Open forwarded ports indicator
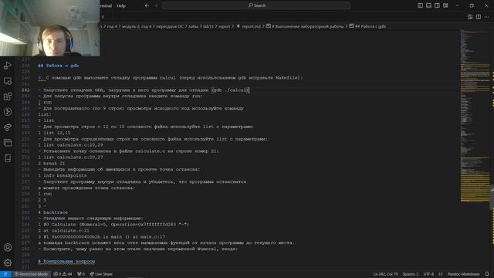This screenshot has width=494, height=278. [81, 274]
